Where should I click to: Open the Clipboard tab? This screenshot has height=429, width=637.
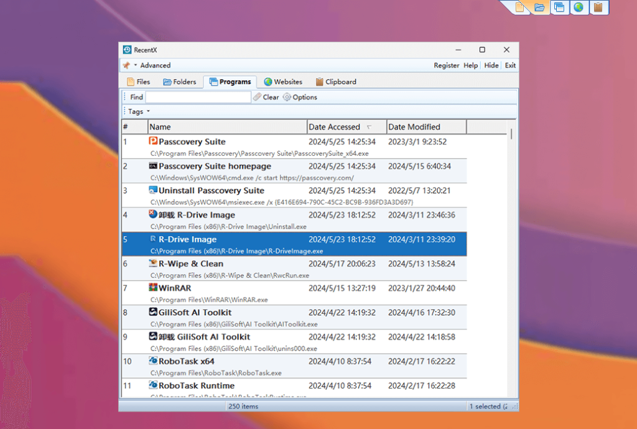(336, 82)
